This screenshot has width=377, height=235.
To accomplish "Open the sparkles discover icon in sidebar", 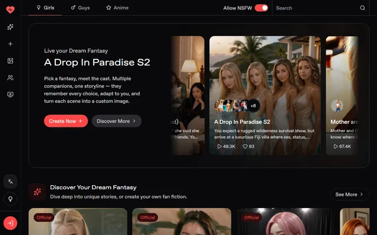I will click(11, 27).
